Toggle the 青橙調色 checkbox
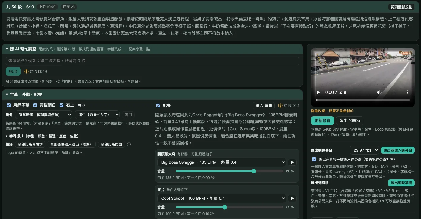 pyautogui.click(x=35, y=105)
